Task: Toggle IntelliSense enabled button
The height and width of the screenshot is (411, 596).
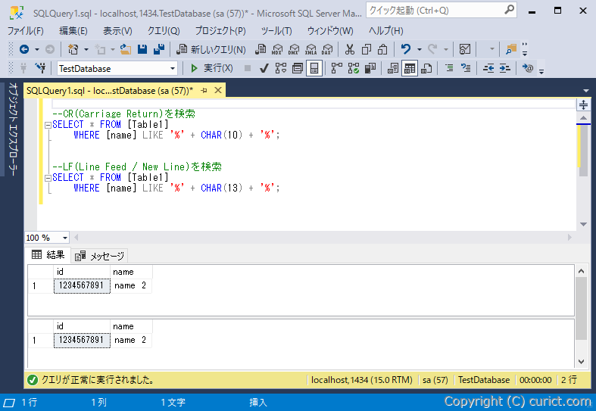Action: pyautogui.click(x=314, y=68)
